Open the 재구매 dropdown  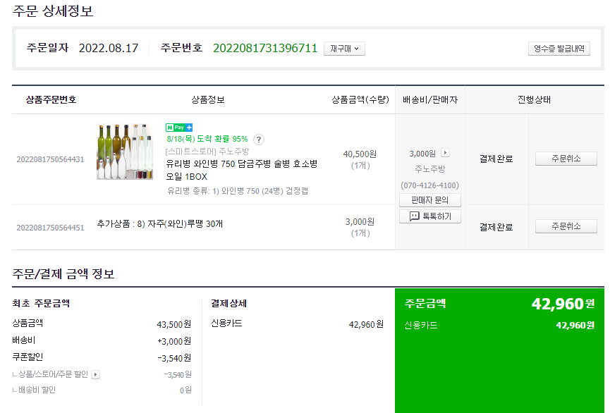click(344, 49)
